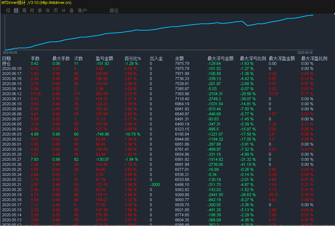
Task: Click the 2020.06.18 chart axis end label
Action: point(305,52)
